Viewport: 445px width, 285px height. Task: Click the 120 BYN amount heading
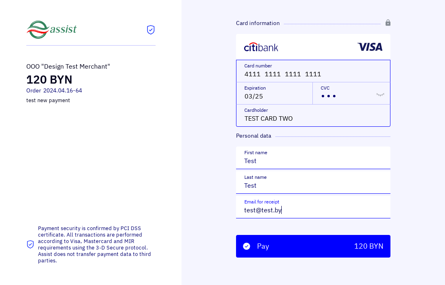pyautogui.click(x=49, y=80)
